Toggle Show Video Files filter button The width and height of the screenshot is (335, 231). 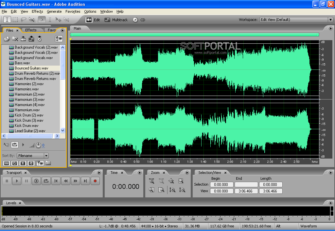[23, 163]
